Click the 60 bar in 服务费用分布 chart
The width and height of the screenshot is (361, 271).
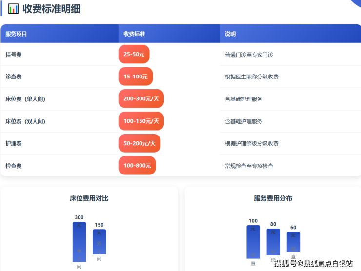coord(293,242)
